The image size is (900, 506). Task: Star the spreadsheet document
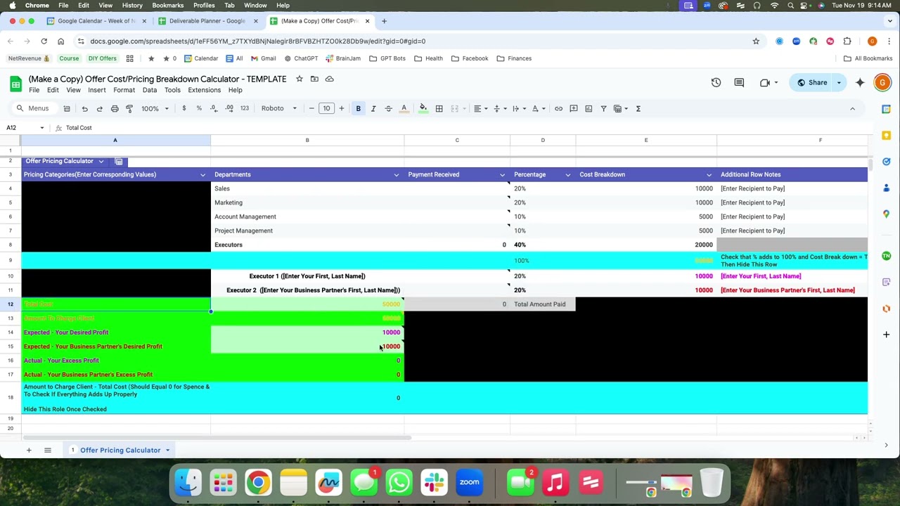300,79
